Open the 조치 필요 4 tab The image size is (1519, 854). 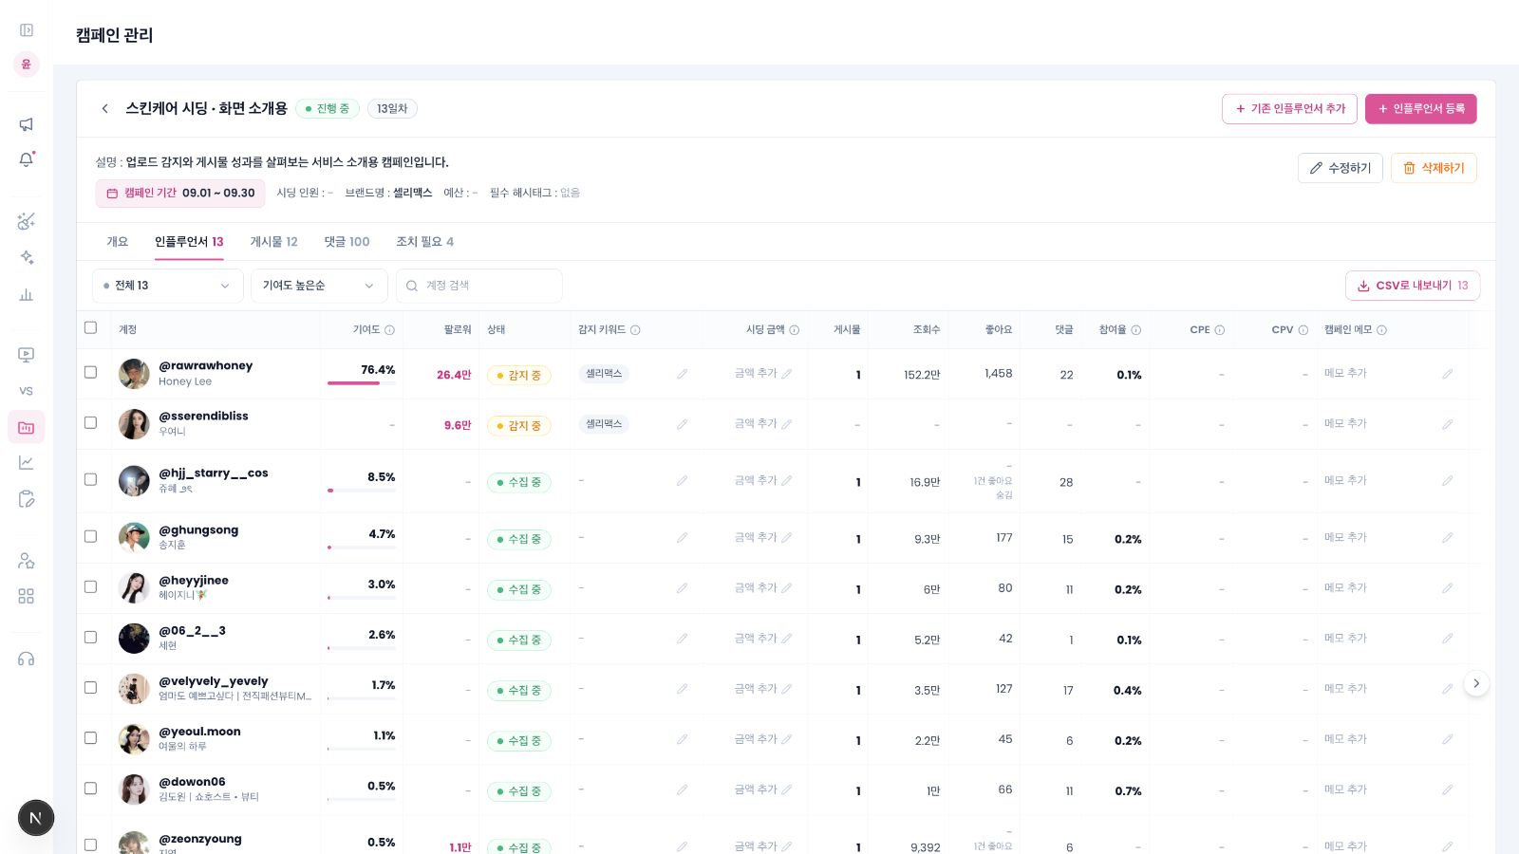(x=424, y=242)
